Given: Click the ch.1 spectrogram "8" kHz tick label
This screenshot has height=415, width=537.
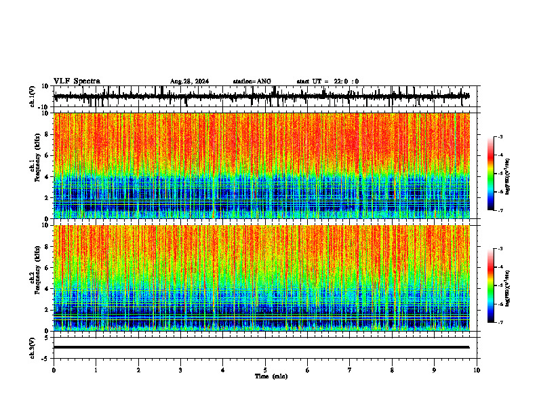Looking at the screenshot, I should [x=47, y=134].
